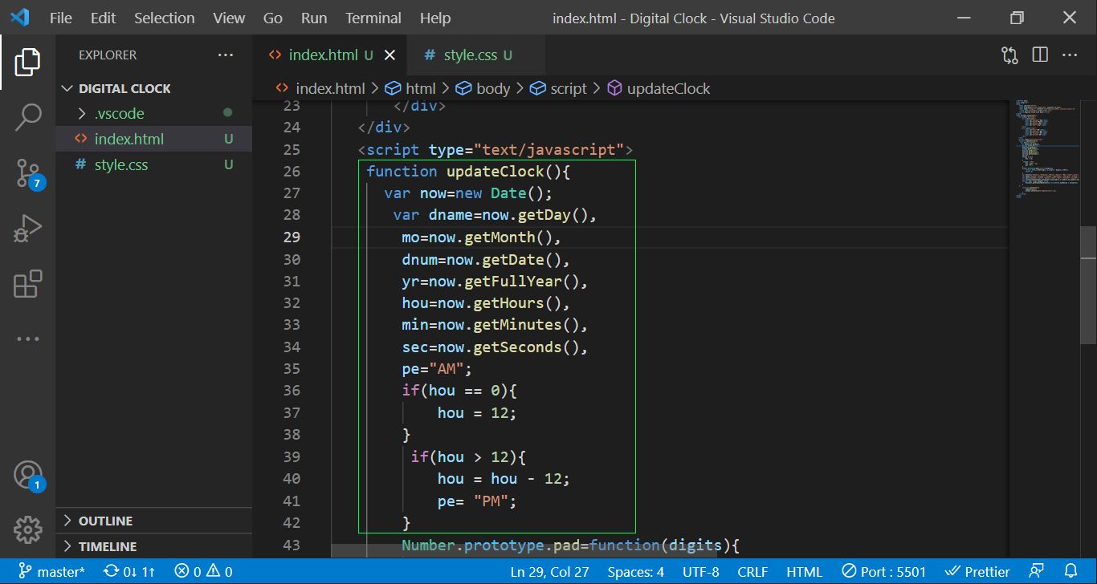Click the code minimap preview
1097x584 pixels.
[1046, 148]
